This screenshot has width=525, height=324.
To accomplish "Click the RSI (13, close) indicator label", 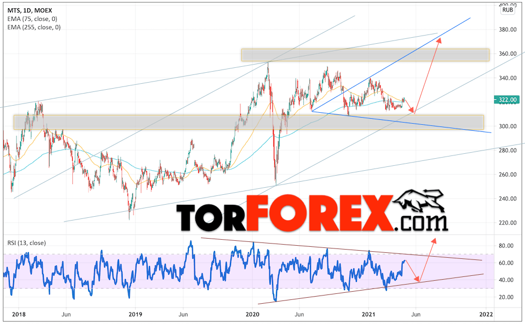I will 26,243.
